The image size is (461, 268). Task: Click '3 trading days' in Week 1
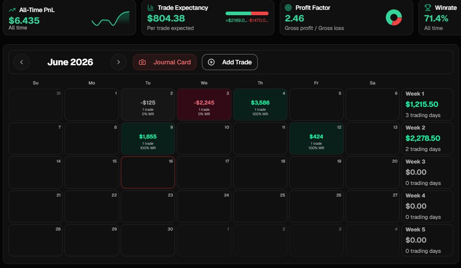click(423, 115)
